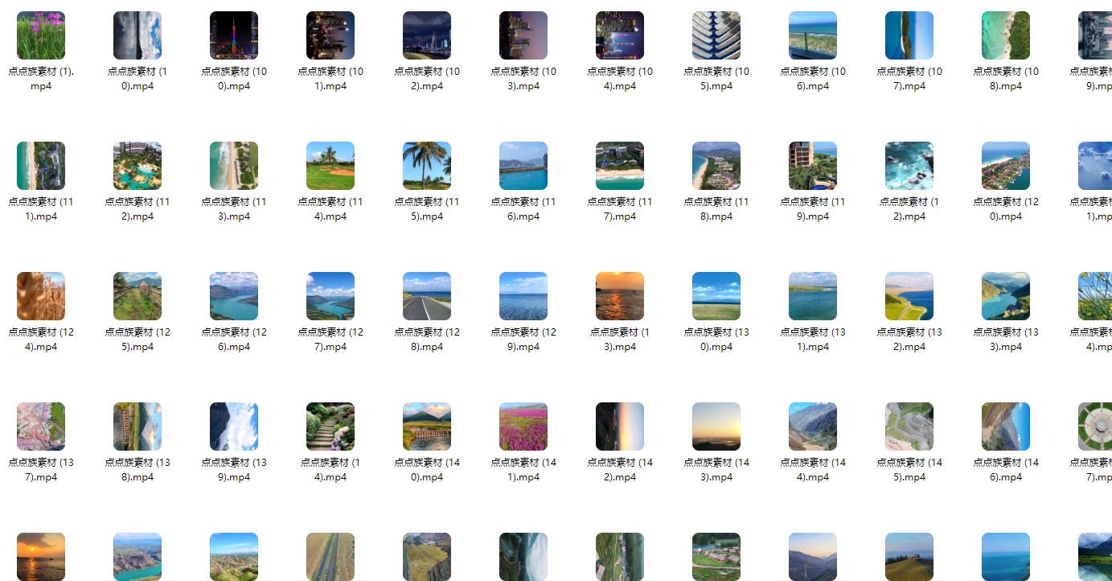Select 点点族素材 (106).mp4 coastal view icon

[x=813, y=35]
